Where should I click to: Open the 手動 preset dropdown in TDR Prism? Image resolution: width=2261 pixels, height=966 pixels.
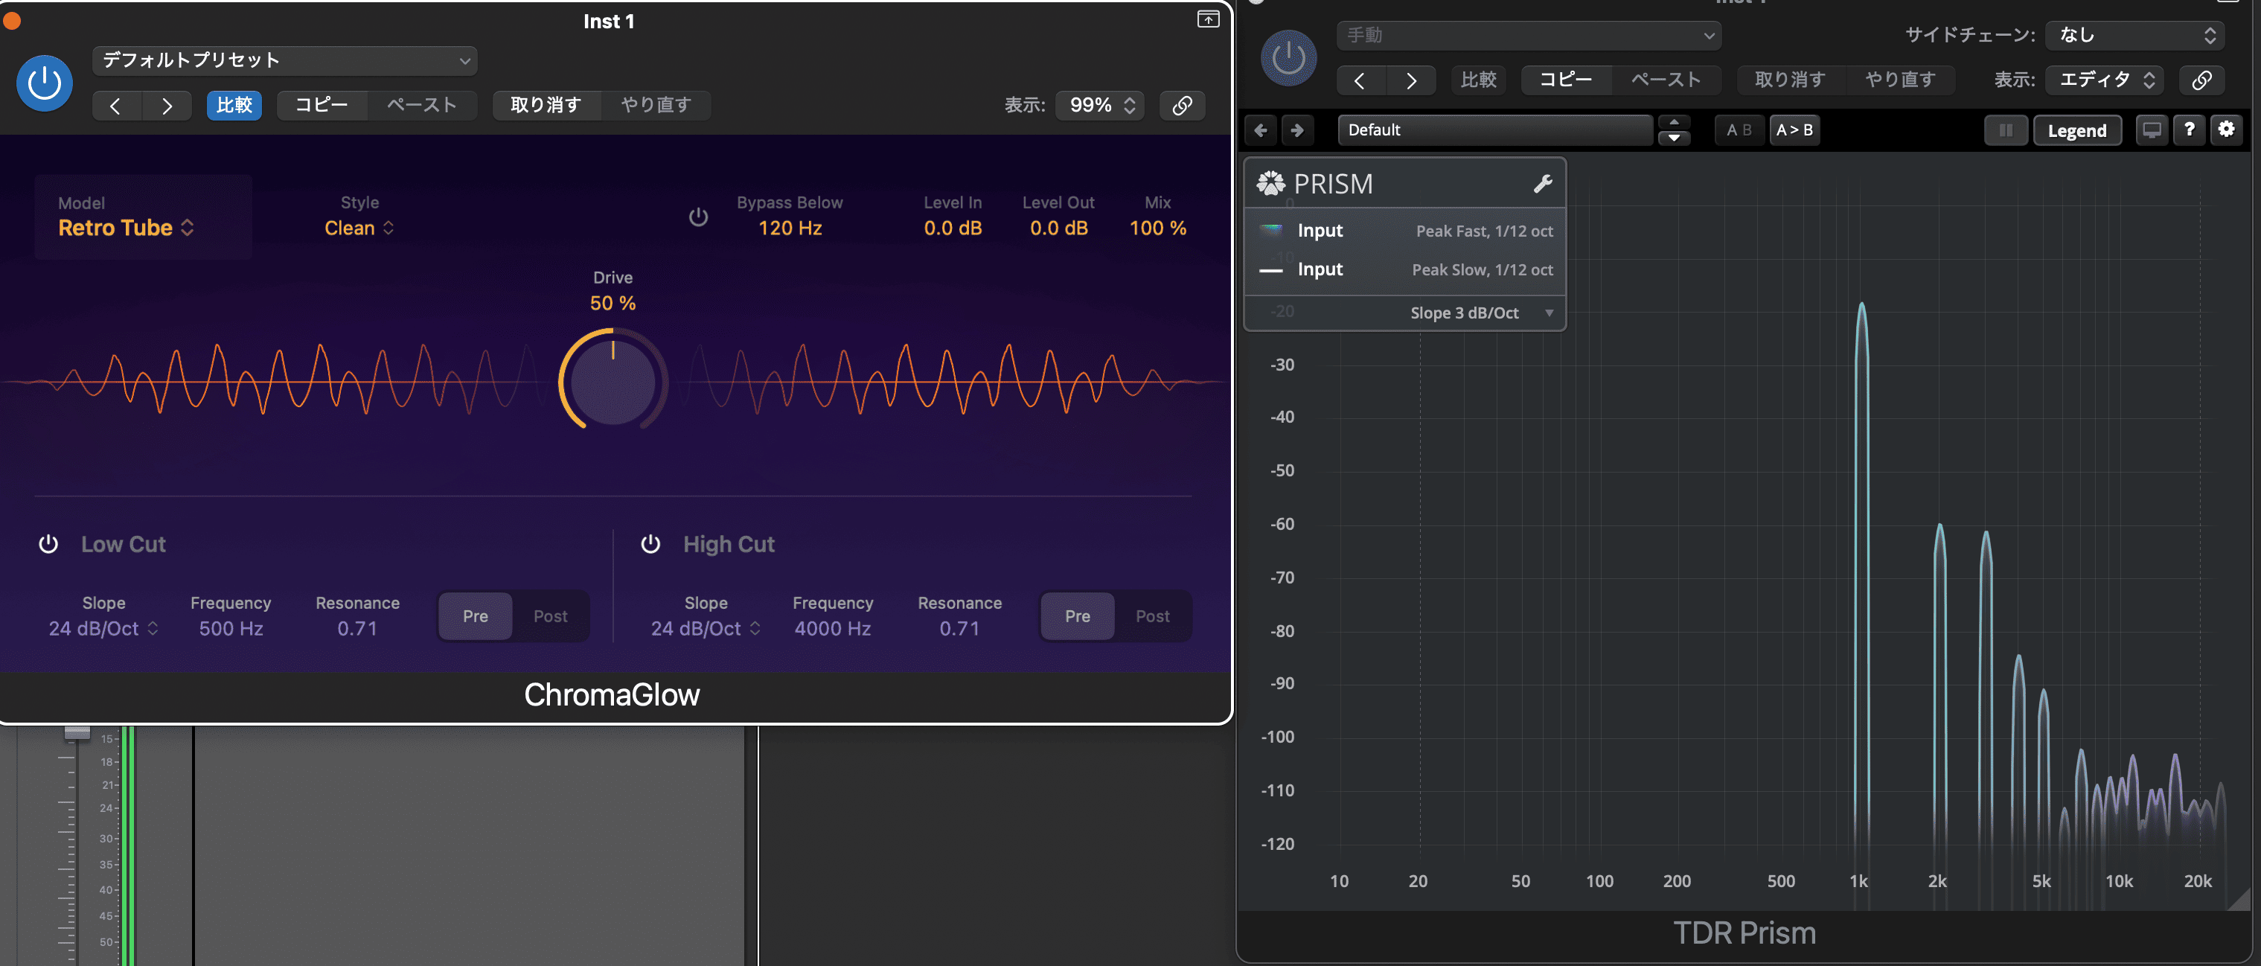(1528, 35)
